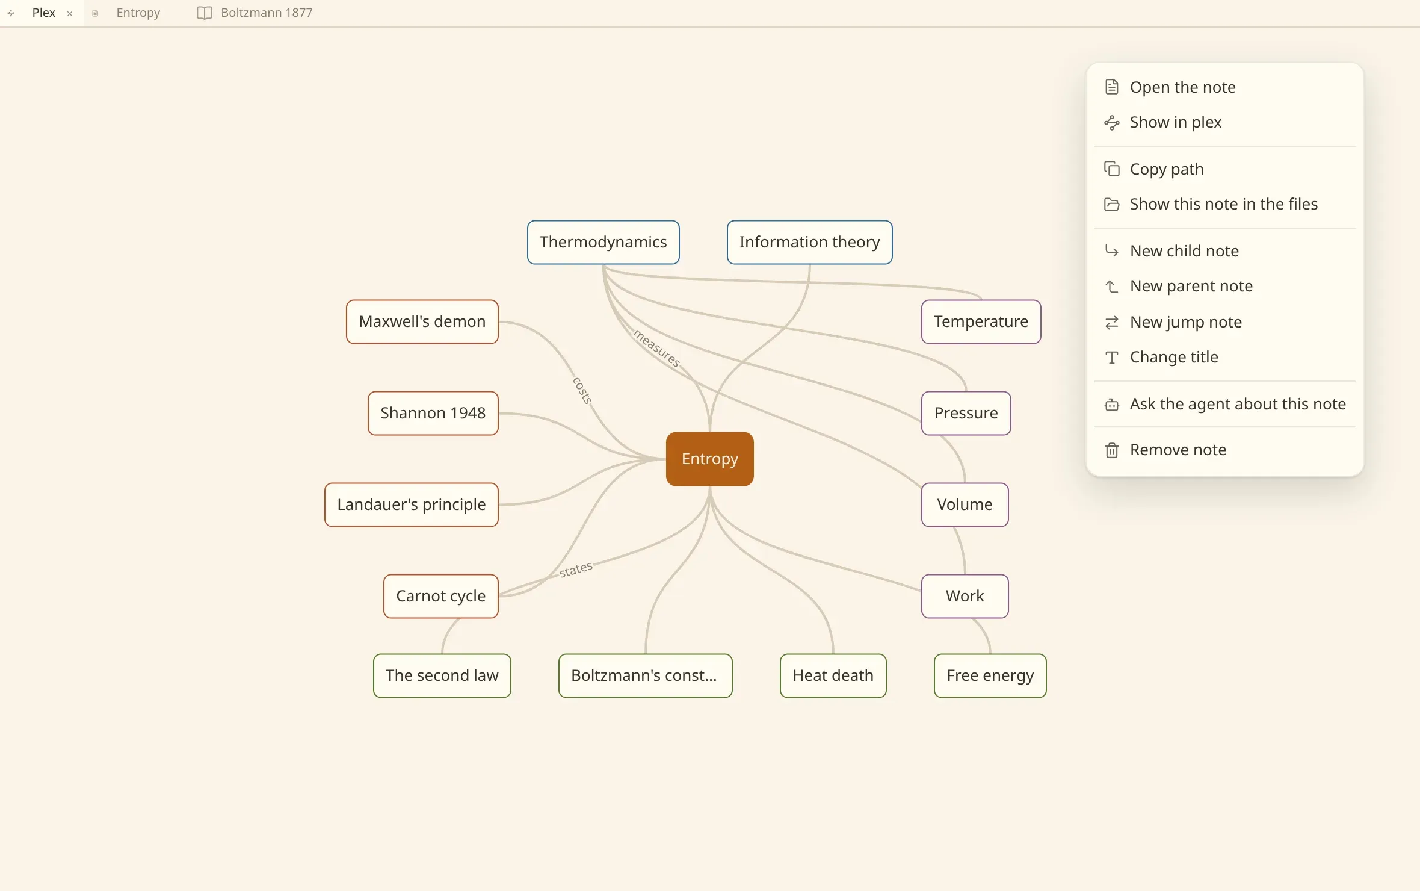Select the Thermodynamics parent node
The height and width of the screenshot is (891, 1420).
(x=603, y=242)
